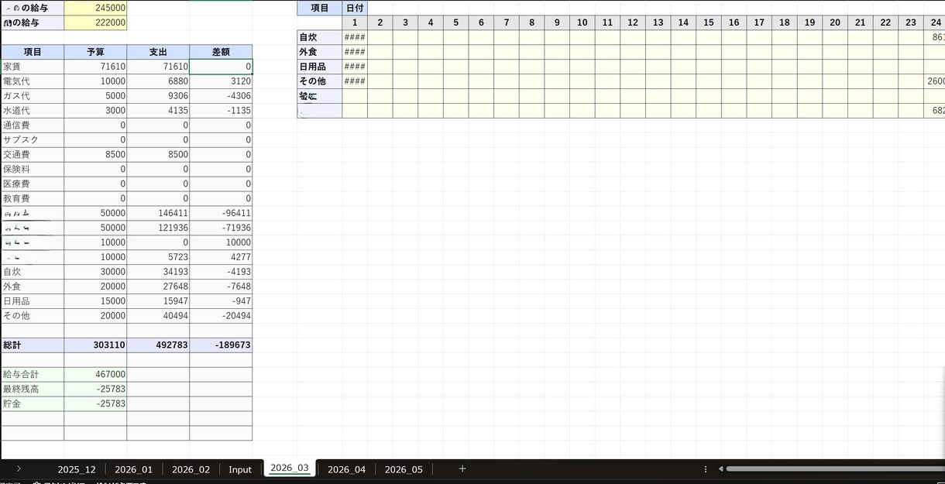Open the three-dot options beside the scrollbar
The height and width of the screenshot is (484, 945).
pos(705,469)
